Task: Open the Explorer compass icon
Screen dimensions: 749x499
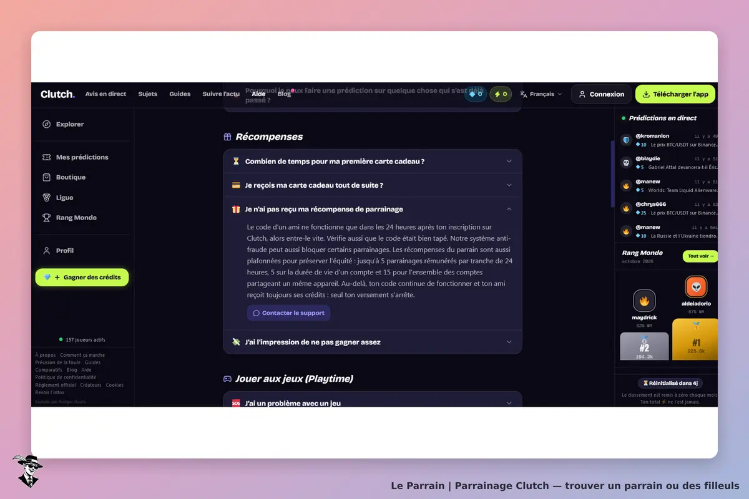Action: click(x=46, y=124)
